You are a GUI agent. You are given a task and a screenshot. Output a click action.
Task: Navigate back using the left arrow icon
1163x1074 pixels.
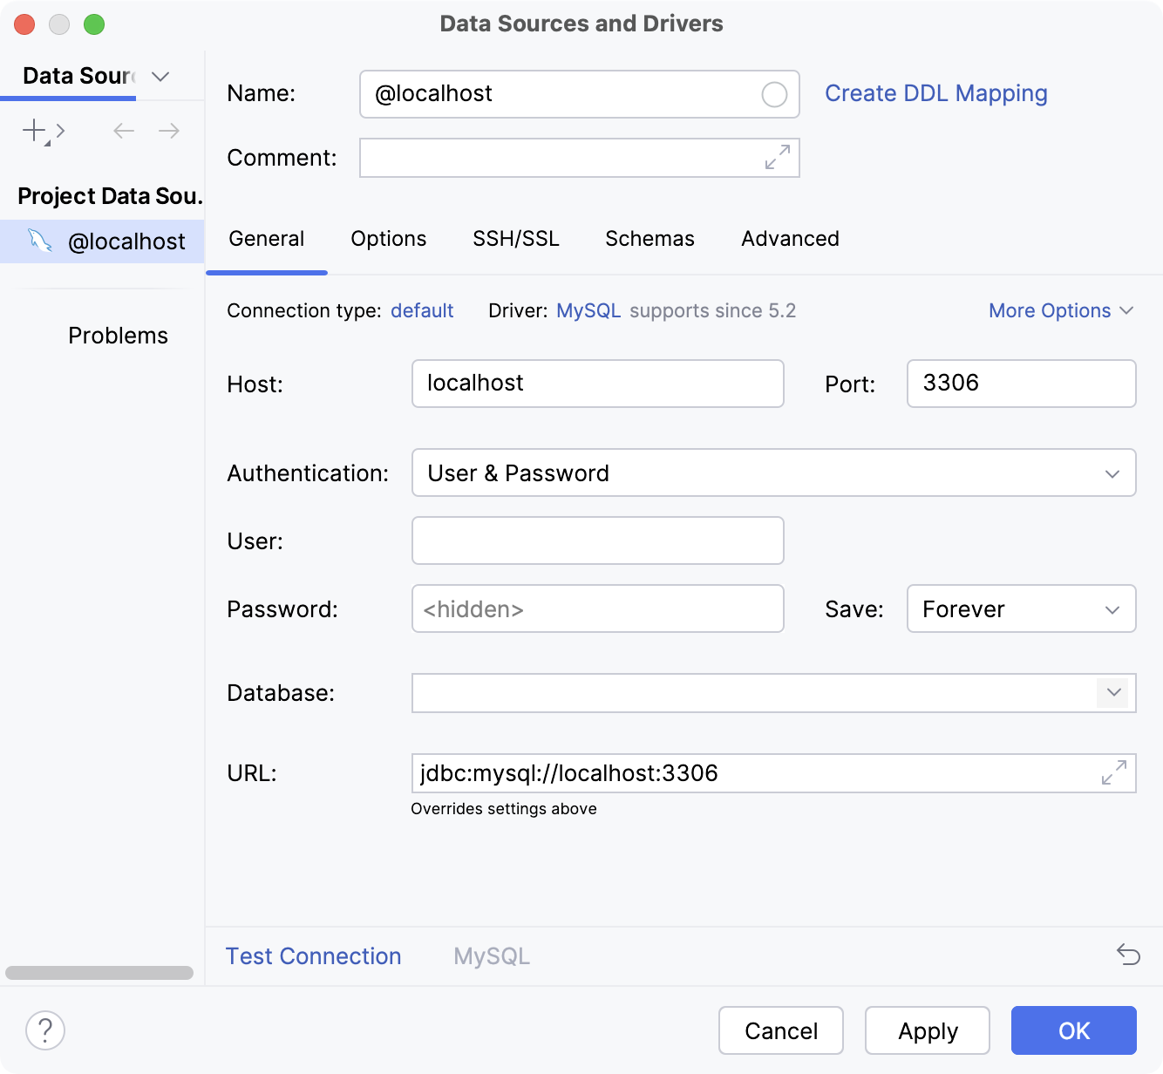click(123, 131)
